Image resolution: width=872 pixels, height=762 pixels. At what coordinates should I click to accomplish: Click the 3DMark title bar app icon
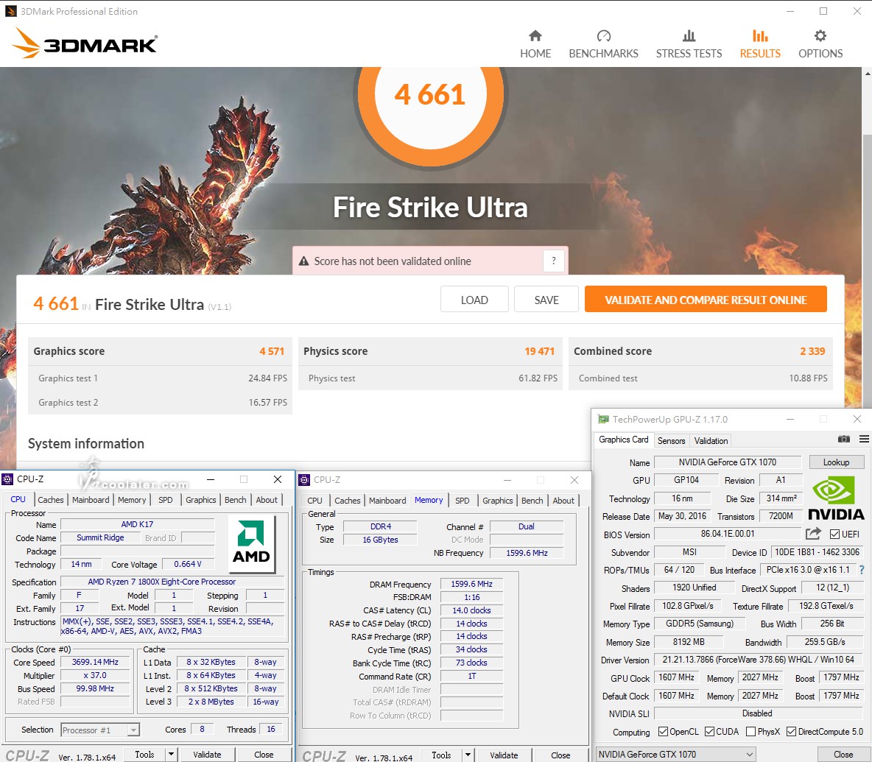coord(10,11)
